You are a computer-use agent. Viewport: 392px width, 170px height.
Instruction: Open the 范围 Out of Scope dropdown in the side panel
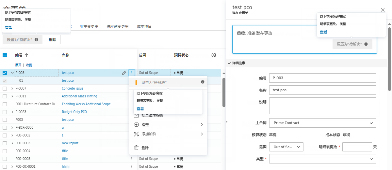(286, 147)
